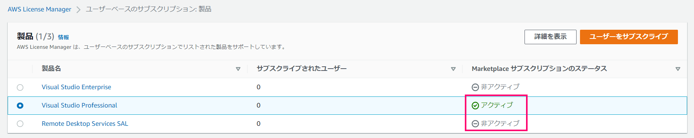
Task: Open the Visual Studio Enterprise product link
Action: tap(77, 87)
